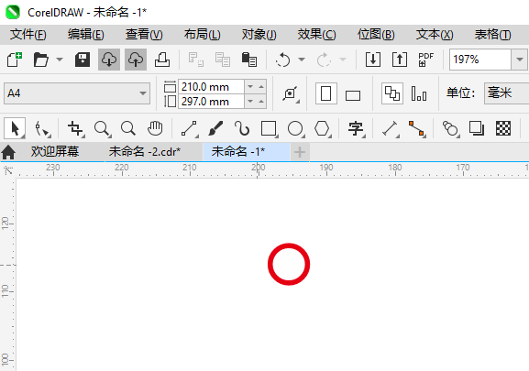Click the page height 297.0 mm field
529x371 pixels.
211,102
